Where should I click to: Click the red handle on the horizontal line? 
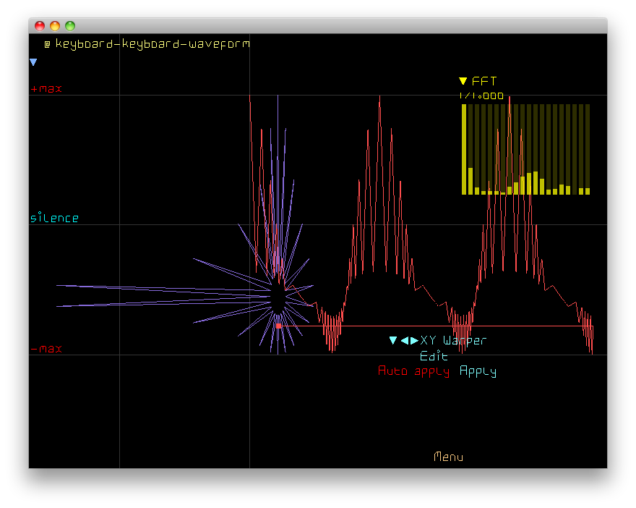tap(279, 326)
